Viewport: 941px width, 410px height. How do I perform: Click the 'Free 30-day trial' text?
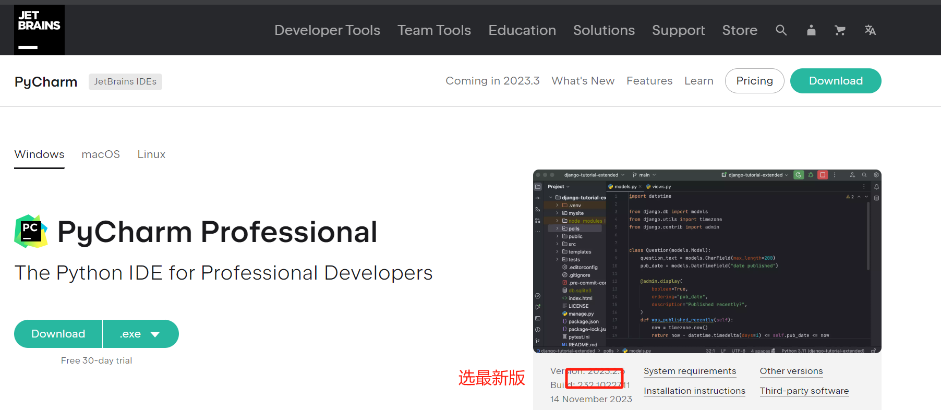(96, 360)
